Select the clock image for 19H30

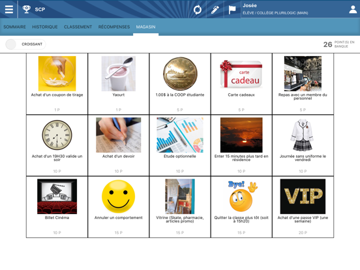(x=57, y=135)
